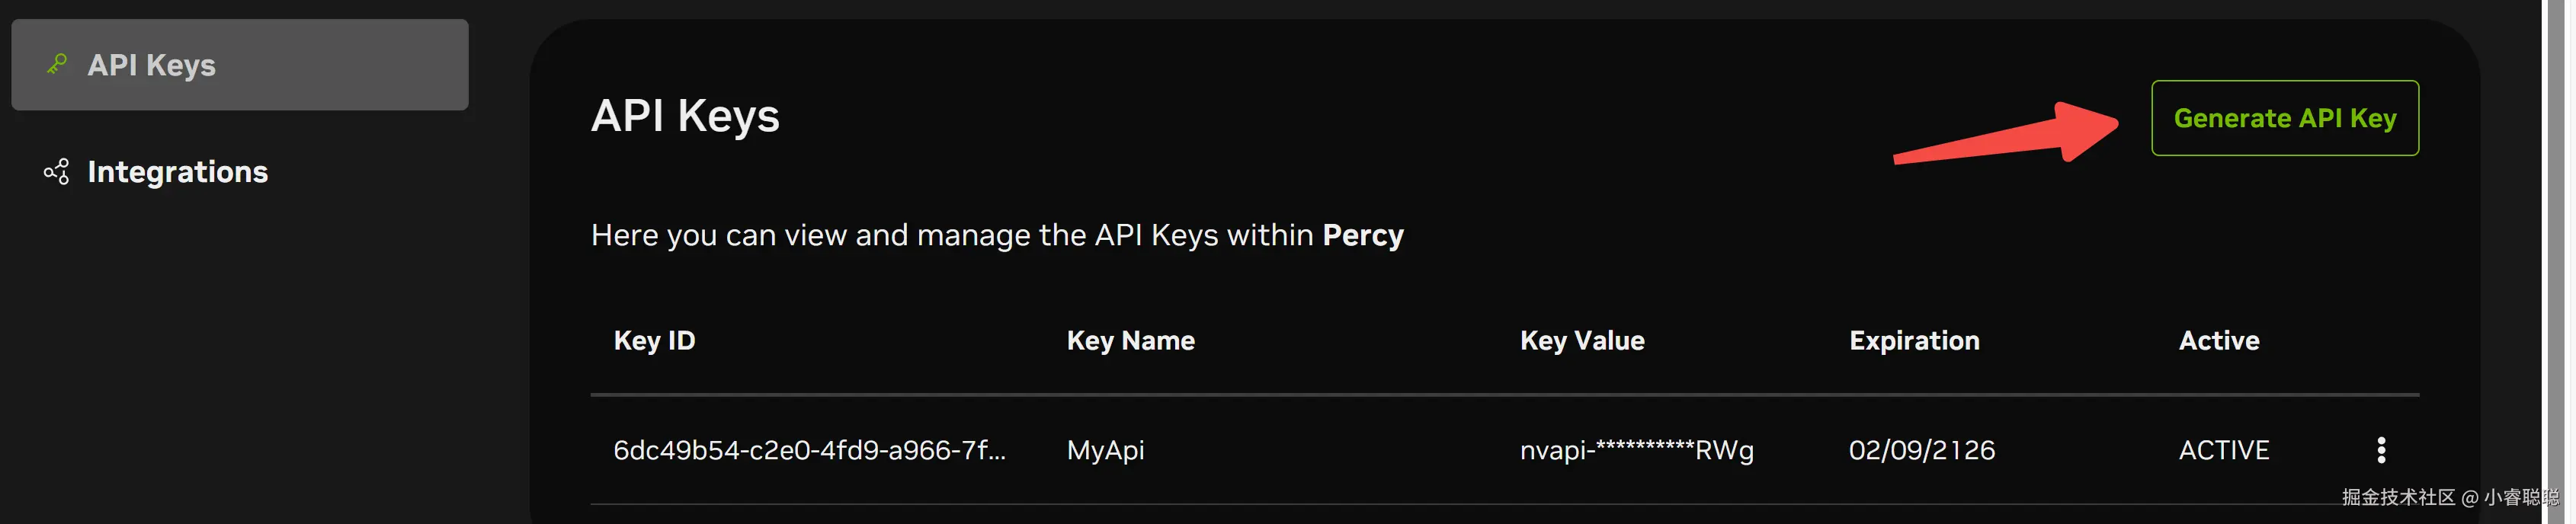This screenshot has width=2576, height=524.
Task: Click the Key Value column header
Action: coord(1581,341)
